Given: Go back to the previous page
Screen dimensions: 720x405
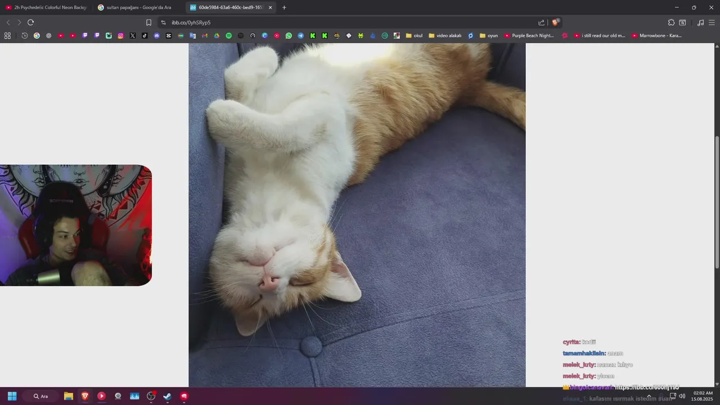Looking at the screenshot, I should 8,22.
